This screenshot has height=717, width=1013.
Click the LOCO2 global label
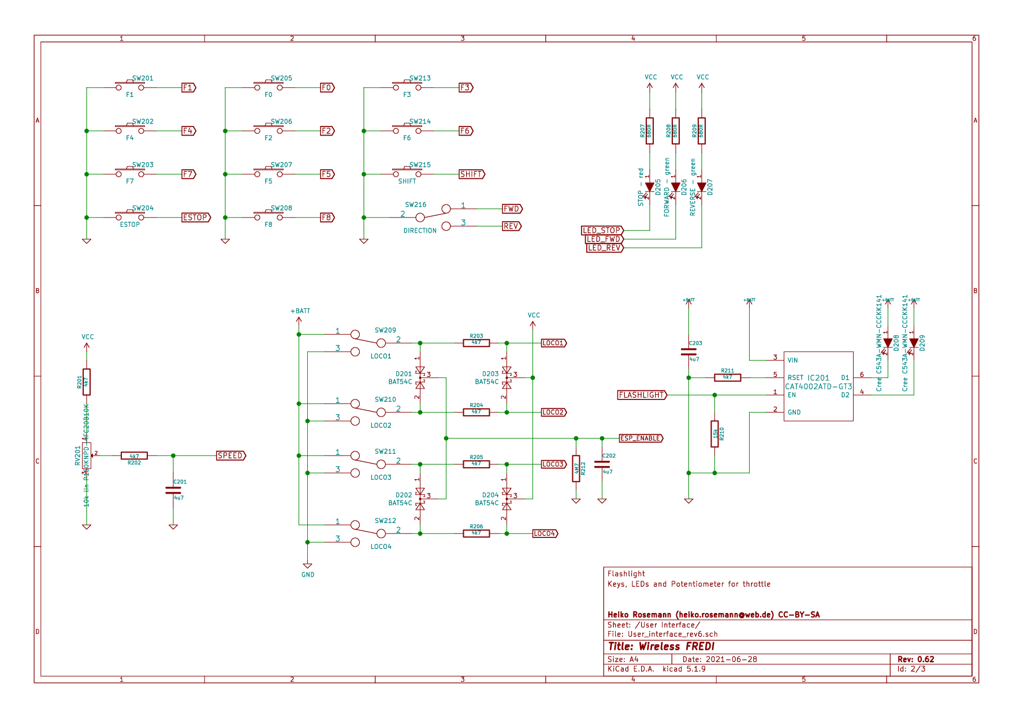[x=554, y=412]
